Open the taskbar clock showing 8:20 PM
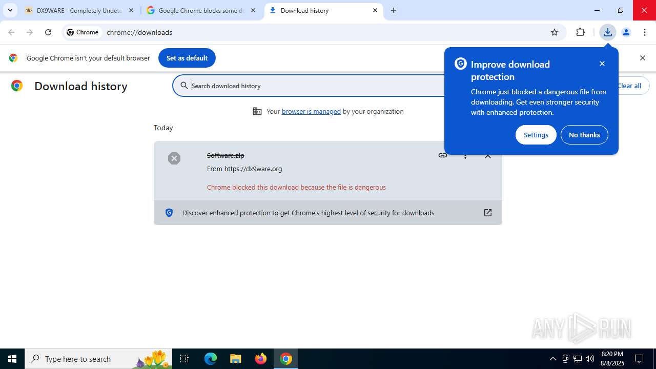The width and height of the screenshot is (656, 369). click(612, 359)
